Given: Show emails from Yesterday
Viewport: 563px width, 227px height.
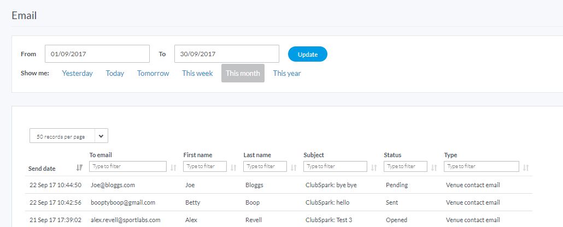Looking at the screenshot, I should (78, 73).
